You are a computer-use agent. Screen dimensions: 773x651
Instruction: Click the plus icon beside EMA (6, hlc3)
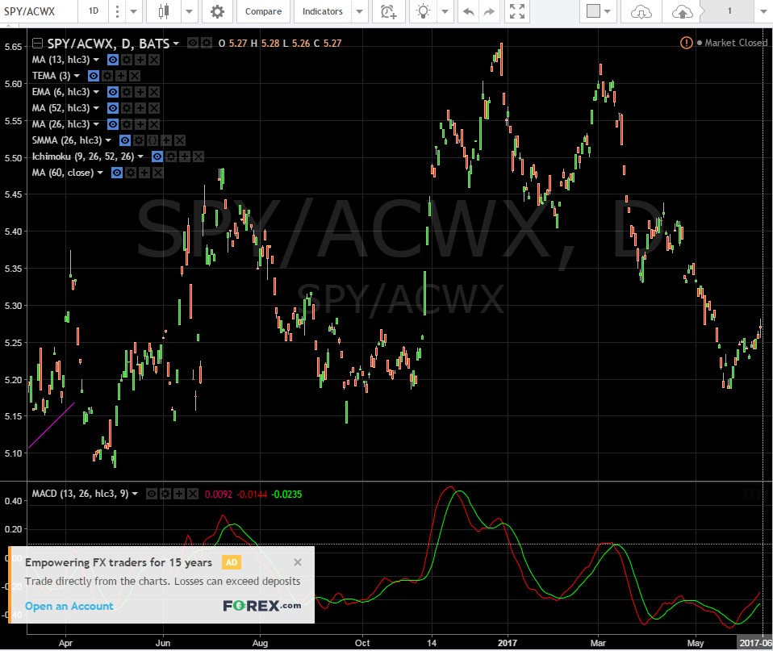(140, 92)
